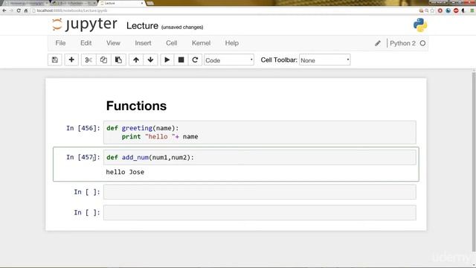Close the Lecture browser tab

point(142,3)
